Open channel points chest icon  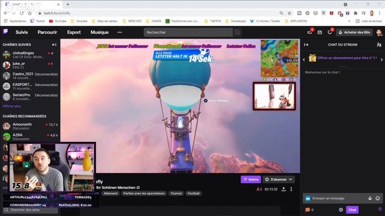[307, 210]
